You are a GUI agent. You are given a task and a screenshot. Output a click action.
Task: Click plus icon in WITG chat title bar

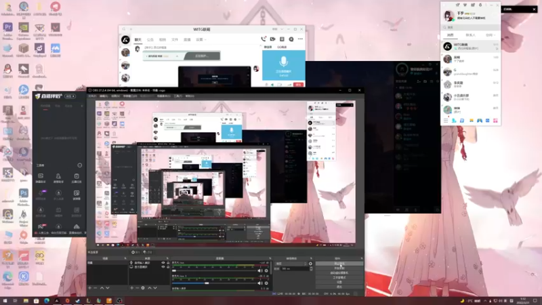131,29
